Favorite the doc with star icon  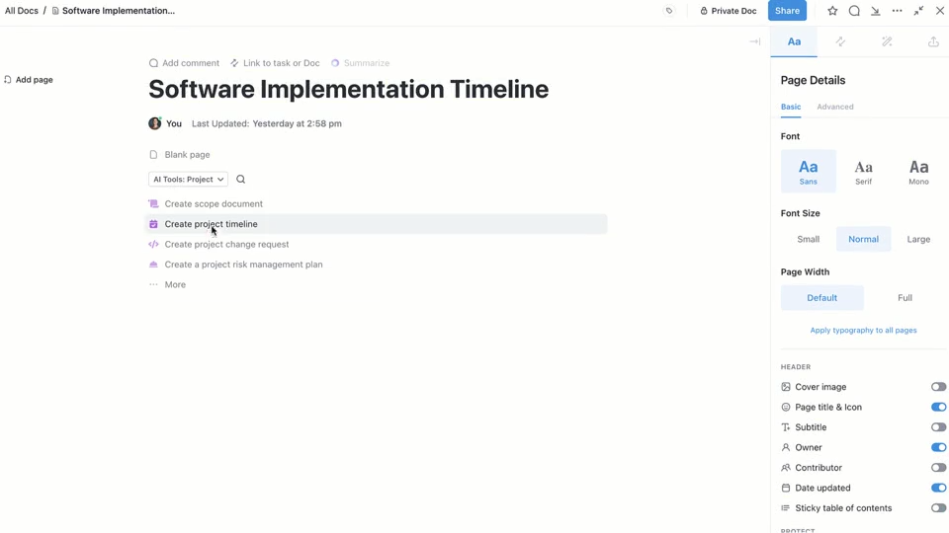[832, 11]
